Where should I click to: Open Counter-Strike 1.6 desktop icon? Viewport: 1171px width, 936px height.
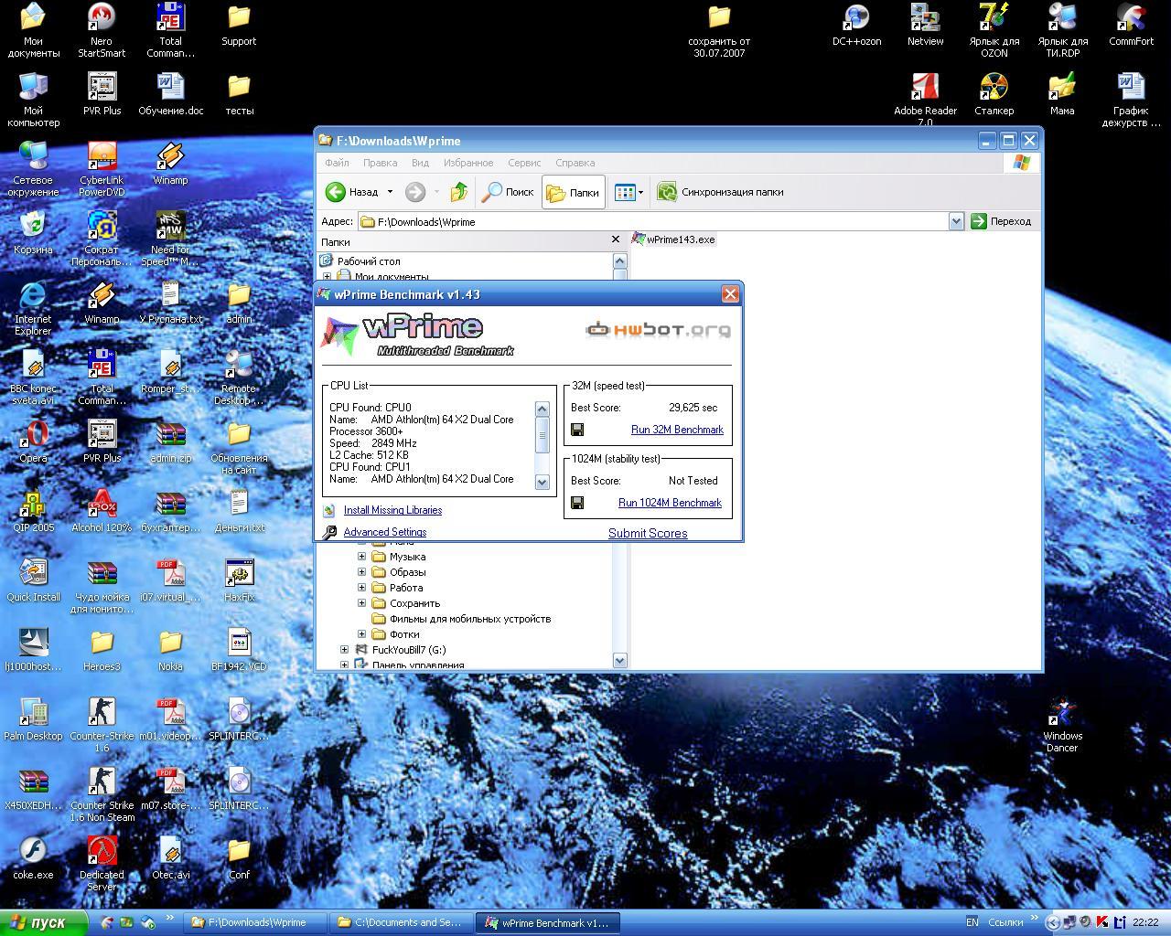[102, 726]
